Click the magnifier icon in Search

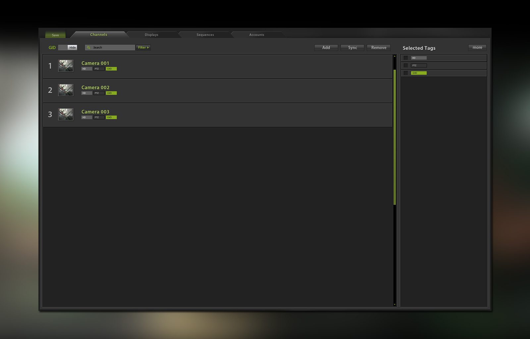(88, 48)
